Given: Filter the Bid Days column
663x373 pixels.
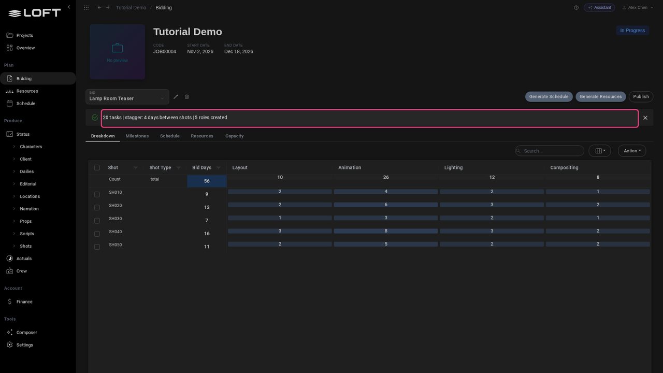Looking at the screenshot, I should [219, 168].
